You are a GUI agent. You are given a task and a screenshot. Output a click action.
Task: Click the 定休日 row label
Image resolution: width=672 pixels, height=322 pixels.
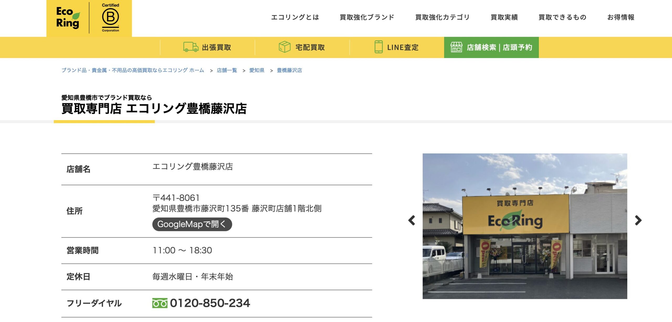78,277
